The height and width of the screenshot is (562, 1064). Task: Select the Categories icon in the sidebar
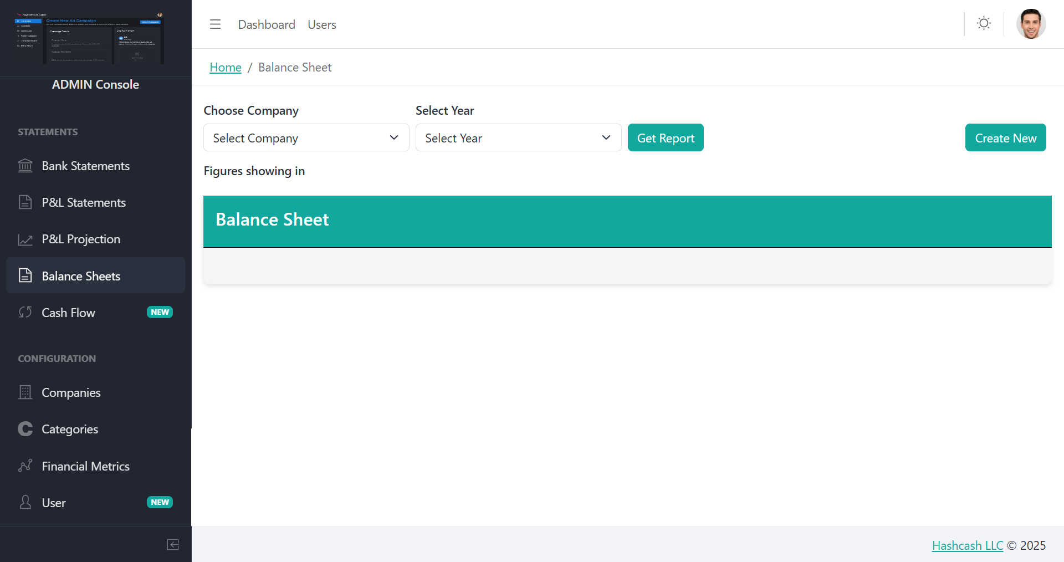[x=25, y=428]
